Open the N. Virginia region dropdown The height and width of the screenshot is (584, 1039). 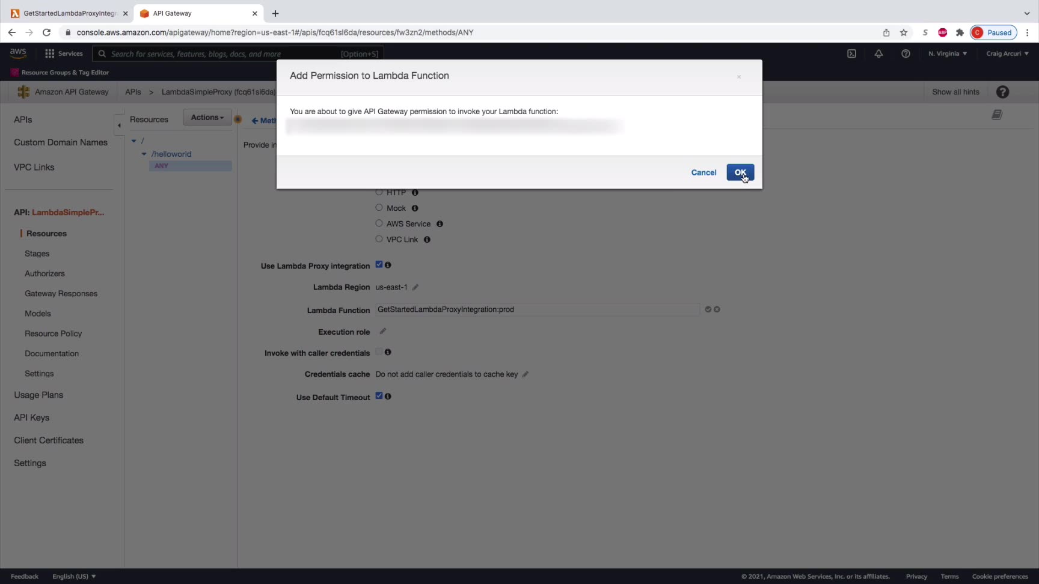(948, 53)
